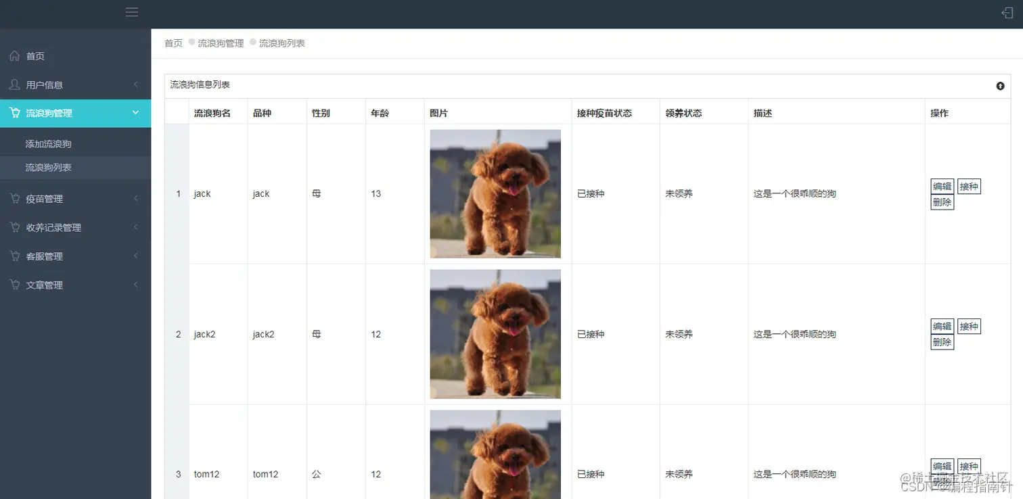
Task: Open 疫苗管理 sidebar menu
Action: click(x=75, y=199)
